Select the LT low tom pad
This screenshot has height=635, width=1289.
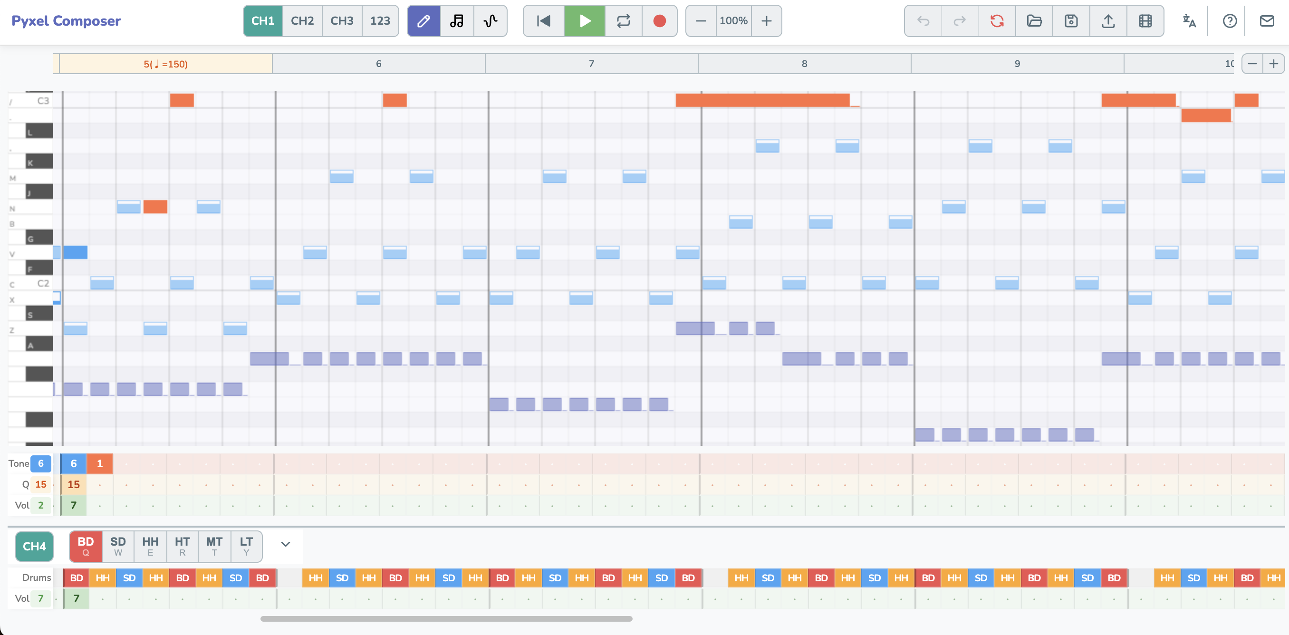click(246, 547)
